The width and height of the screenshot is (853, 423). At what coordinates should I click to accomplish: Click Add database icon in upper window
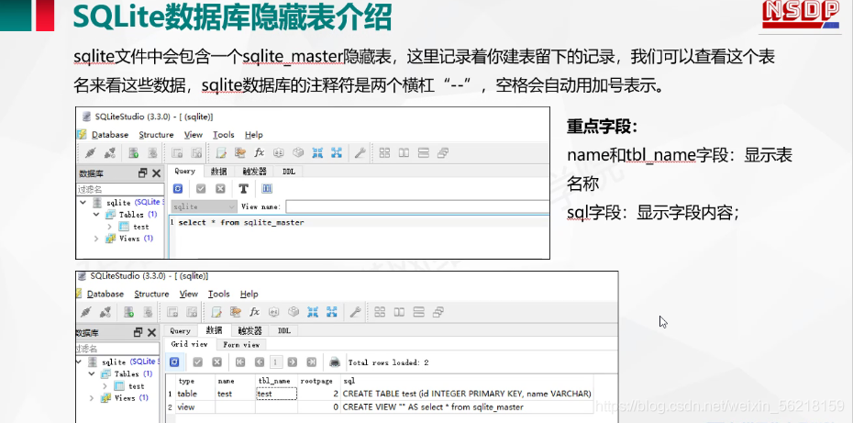click(134, 153)
